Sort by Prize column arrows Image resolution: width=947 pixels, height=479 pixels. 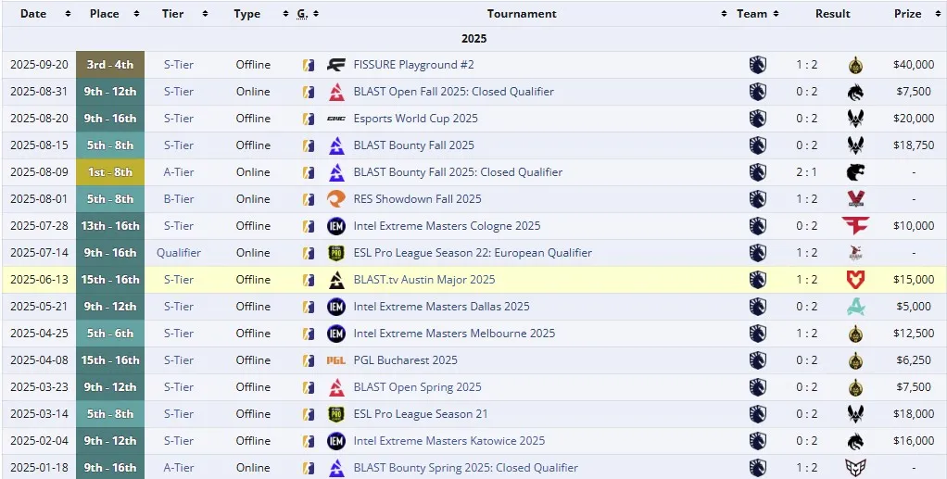pyautogui.click(x=938, y=14)
